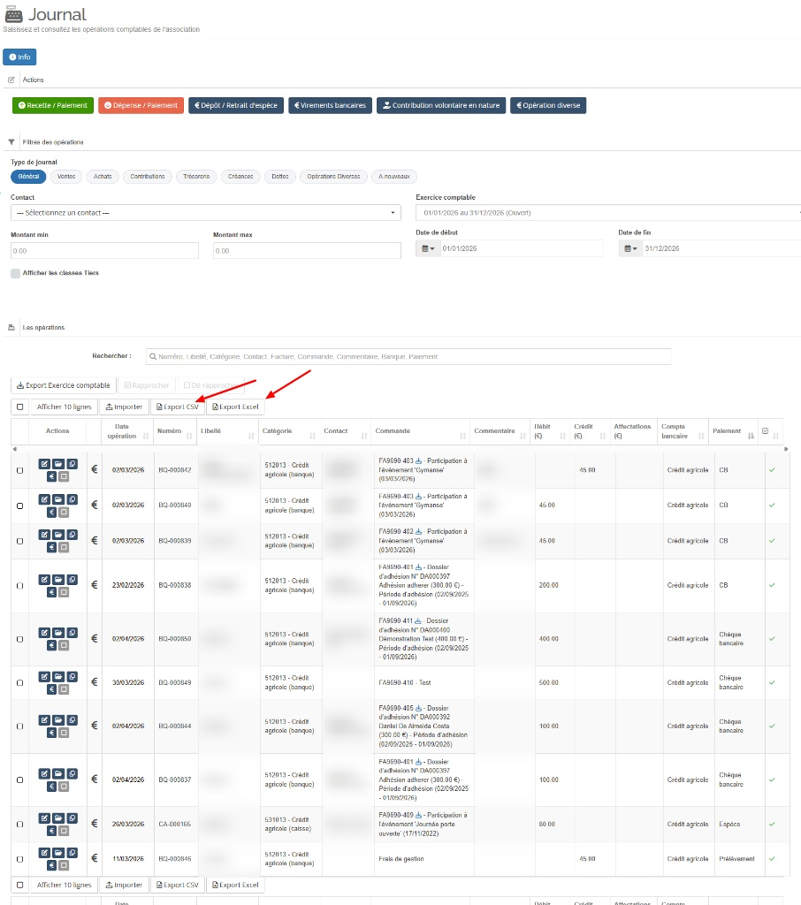
Task: Click the euro action icon for BQ-000839
Action: tap(51, 545)
